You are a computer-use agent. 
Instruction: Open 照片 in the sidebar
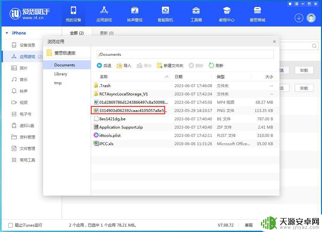pos(19,68)
